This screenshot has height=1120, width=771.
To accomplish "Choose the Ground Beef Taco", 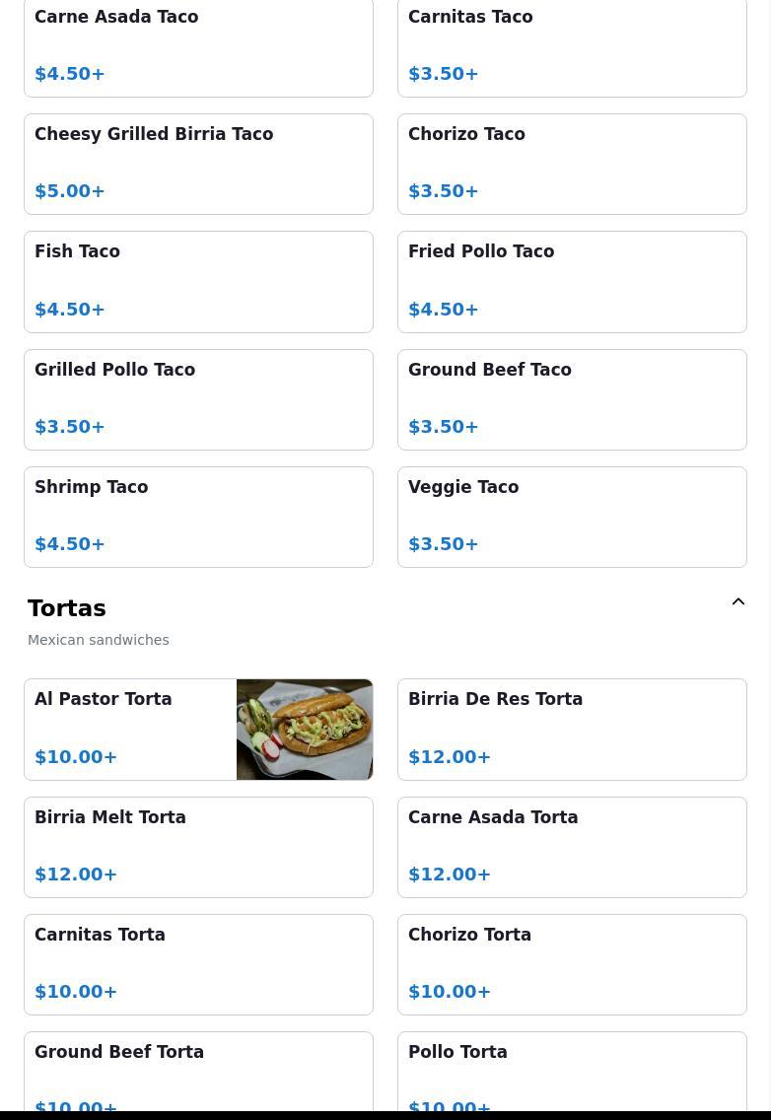I will tap(572, 400).
